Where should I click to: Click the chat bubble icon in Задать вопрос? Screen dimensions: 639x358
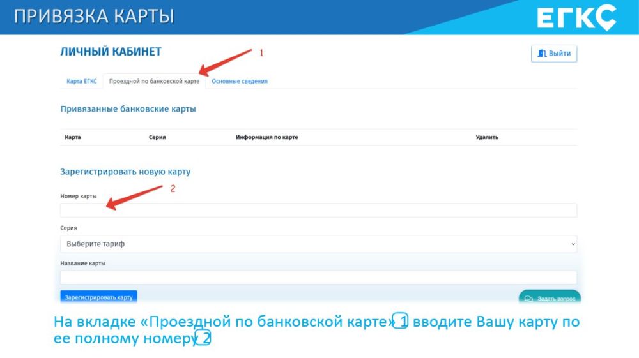pyautogui.click(x=528, y=299)
